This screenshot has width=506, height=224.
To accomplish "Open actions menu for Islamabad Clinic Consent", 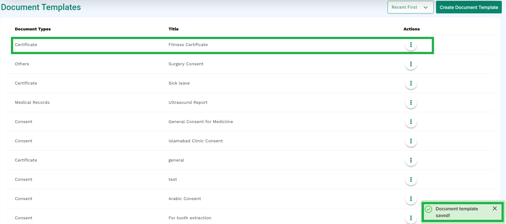I will (411, 141).
